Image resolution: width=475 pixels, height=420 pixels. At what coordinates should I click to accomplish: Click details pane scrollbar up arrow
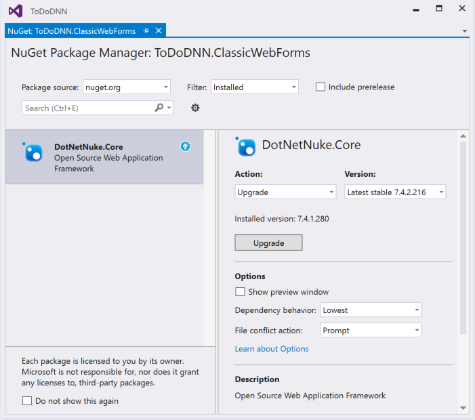pos(463,136)
